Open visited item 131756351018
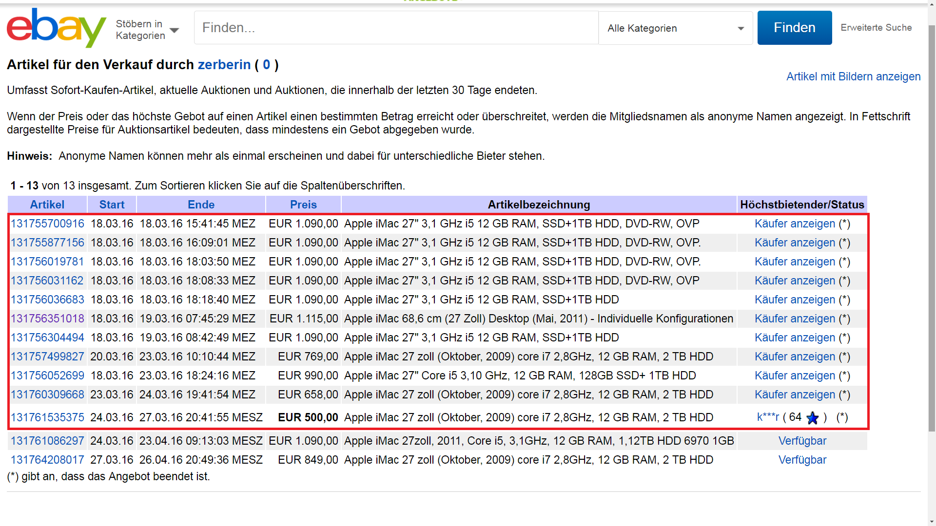This screenshot has width=936, height=526. click(x=47, y=319)
